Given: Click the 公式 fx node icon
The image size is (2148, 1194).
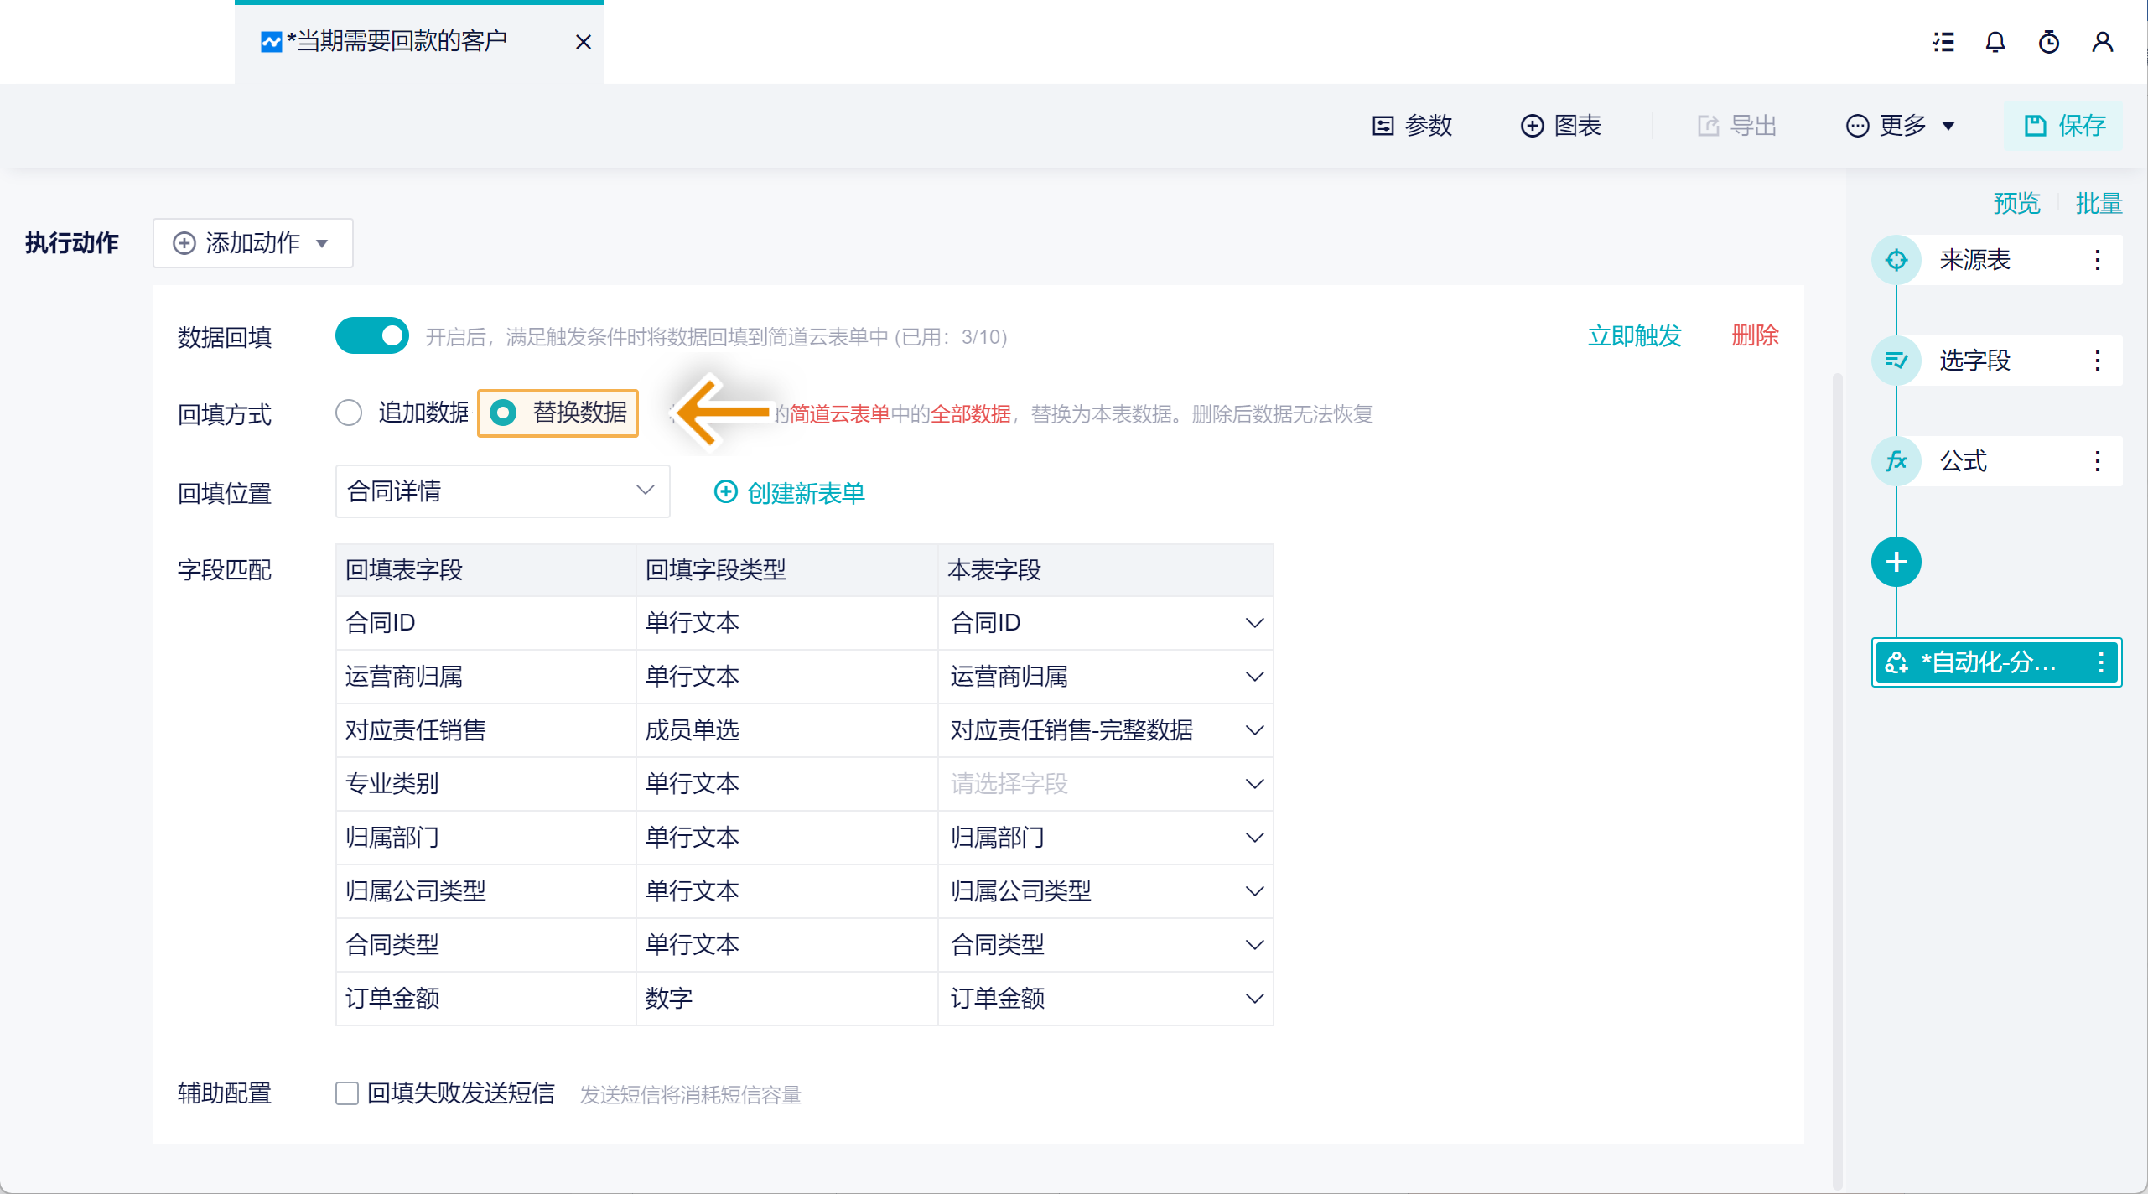Looking at the screenshot, I should (1896, 461).
